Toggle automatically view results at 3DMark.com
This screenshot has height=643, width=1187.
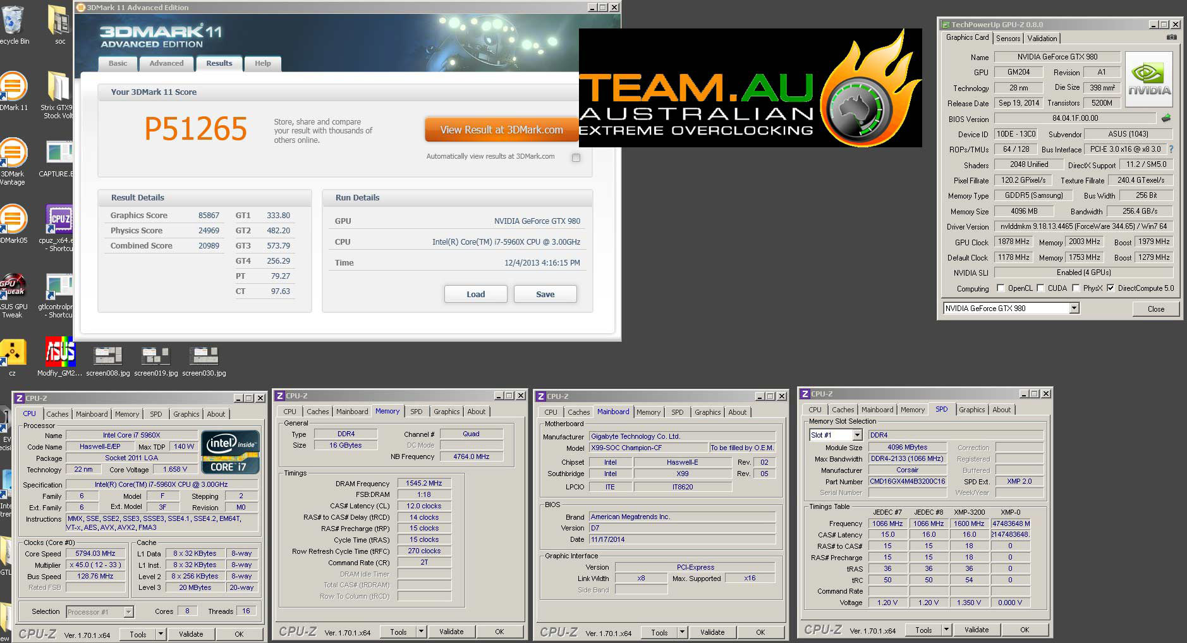pos(576,157)
